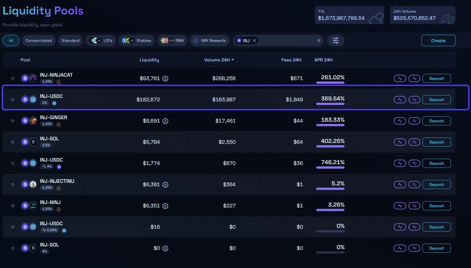Switch to Standard pools tab

point(70,40)
